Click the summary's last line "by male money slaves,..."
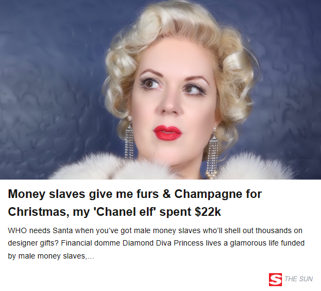The image size is (321, 291). tap(51, 256)
